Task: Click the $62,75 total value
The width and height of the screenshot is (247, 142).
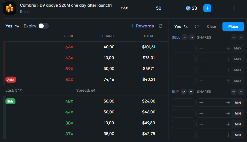Action: (x=149, y=134)
